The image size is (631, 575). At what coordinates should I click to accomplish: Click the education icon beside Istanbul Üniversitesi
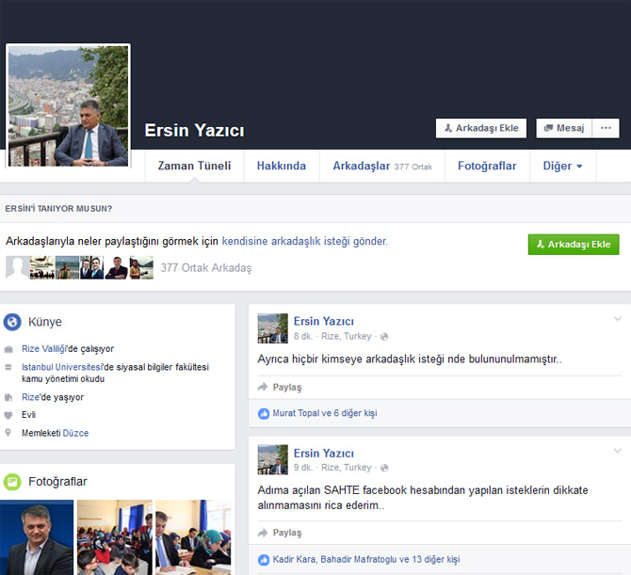click(x=8, y=367)
